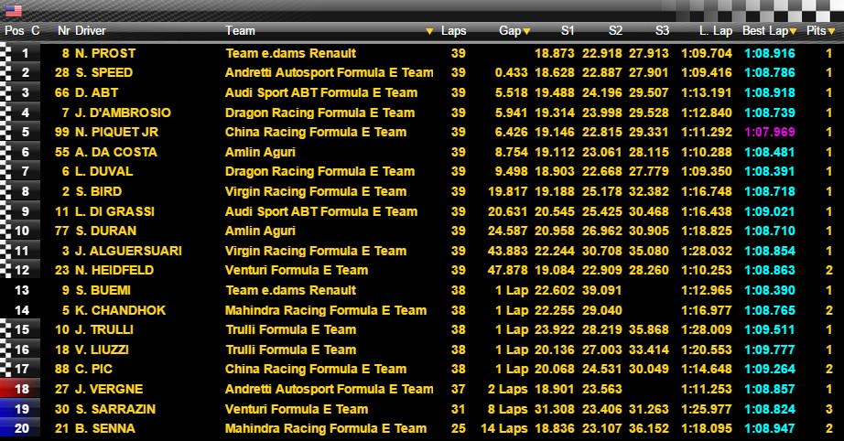Click Trulli Formula E Team in Liuzzi's row
This screenshot has height=441, width=844.
click(291, 350)
